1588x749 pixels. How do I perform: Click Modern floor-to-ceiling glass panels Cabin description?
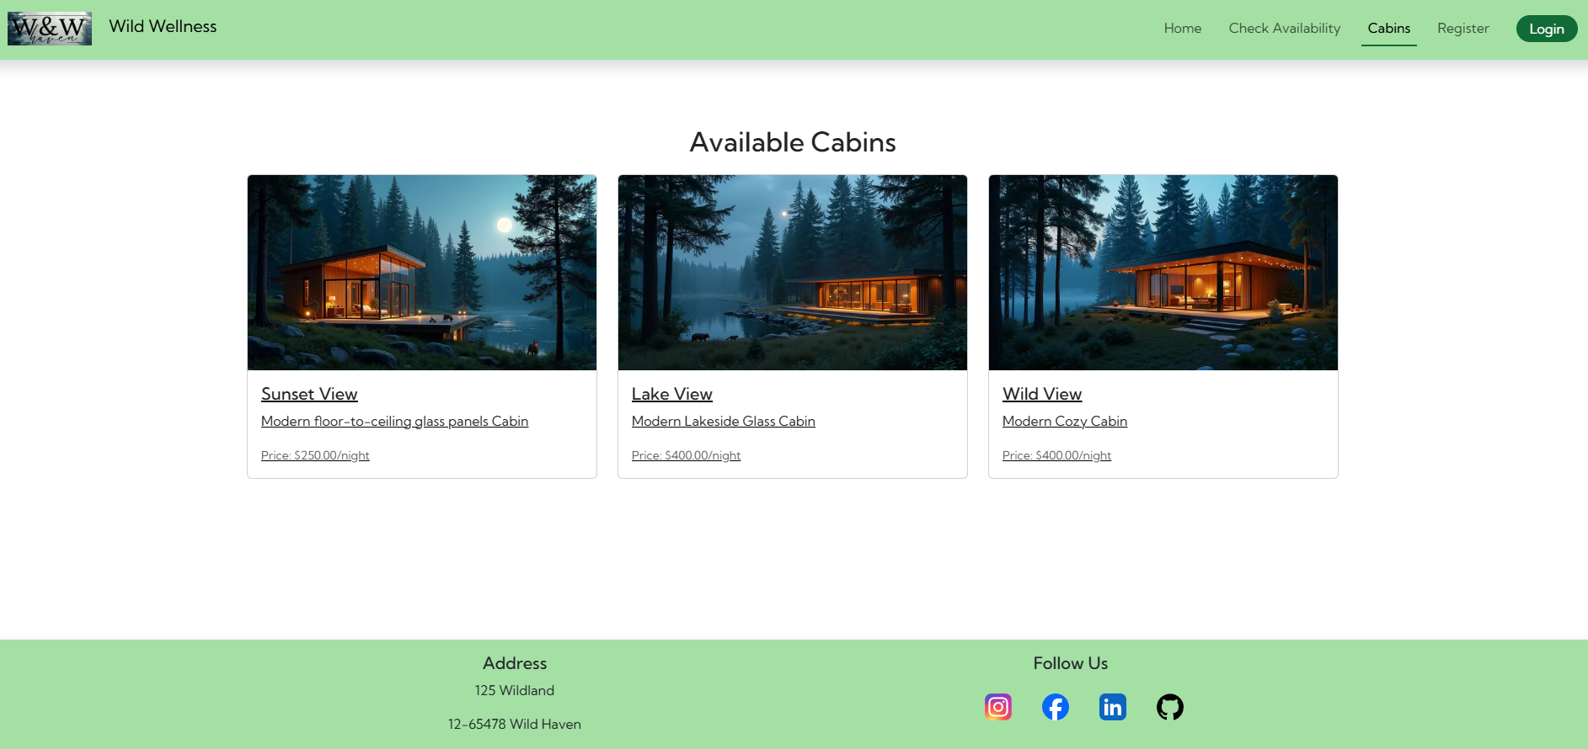coord(394,421)
